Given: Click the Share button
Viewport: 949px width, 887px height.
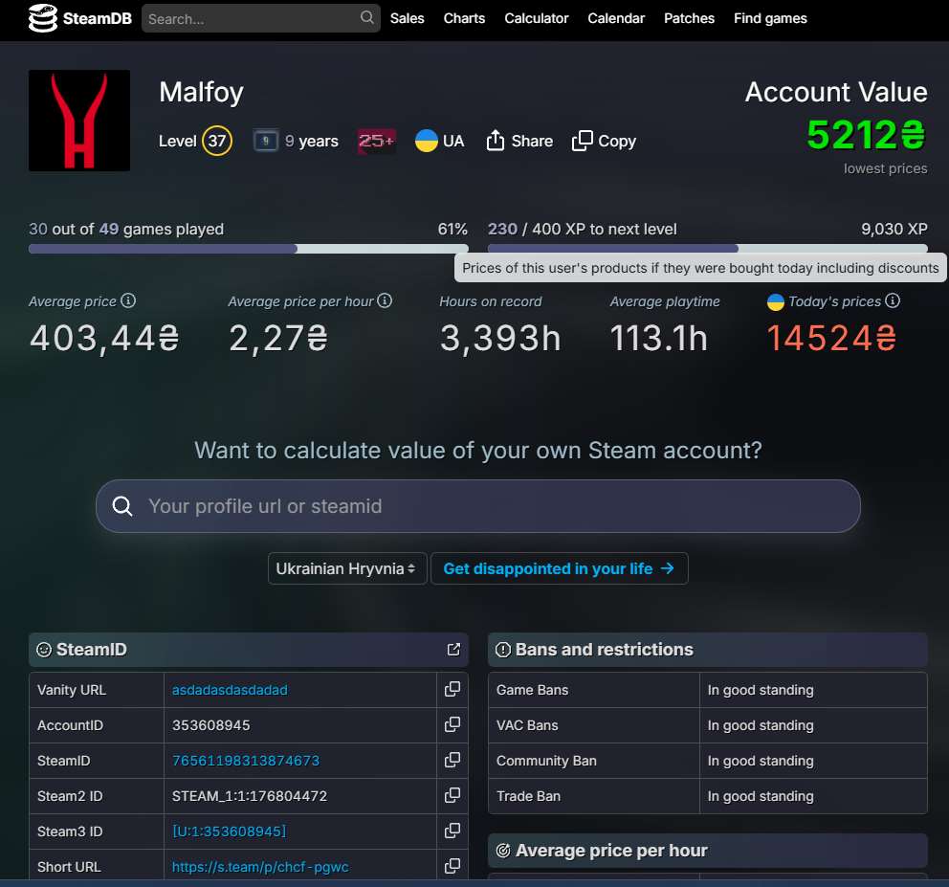Looking at the screenshot, I should (519, 141).
